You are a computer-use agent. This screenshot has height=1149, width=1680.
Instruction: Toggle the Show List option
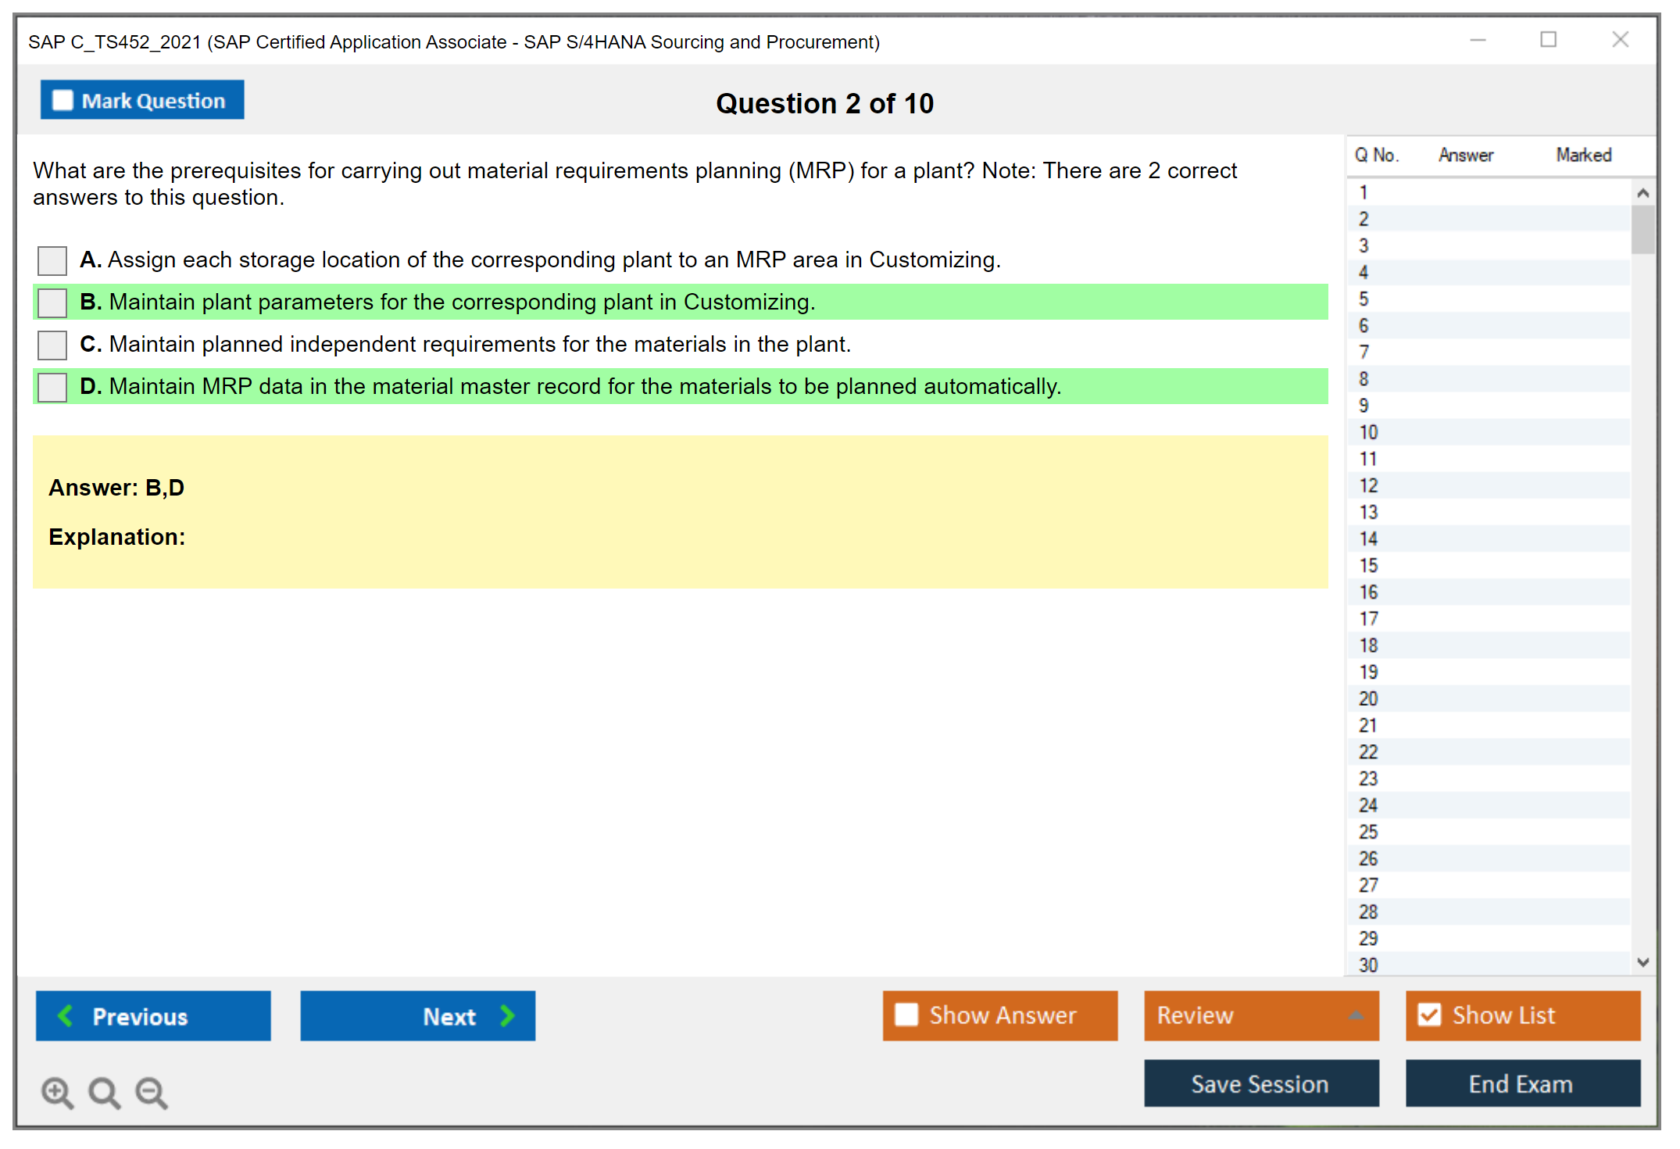pyautogui.click(x=1429, y=1015)
